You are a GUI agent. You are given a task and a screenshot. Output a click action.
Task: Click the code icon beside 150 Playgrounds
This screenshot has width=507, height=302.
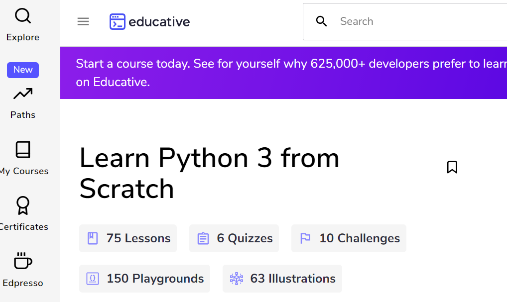pos(93,279)
